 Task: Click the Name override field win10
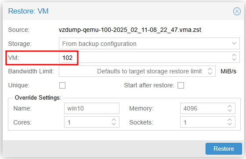tap(92, 108)
